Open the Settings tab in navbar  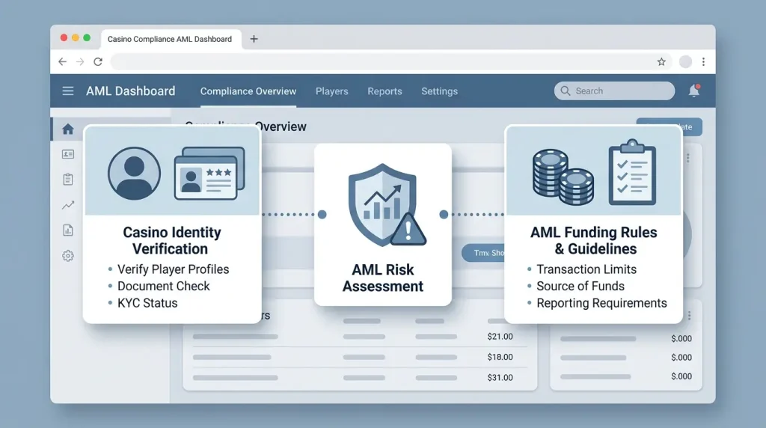pyautogui.click(x=439, y=91)
